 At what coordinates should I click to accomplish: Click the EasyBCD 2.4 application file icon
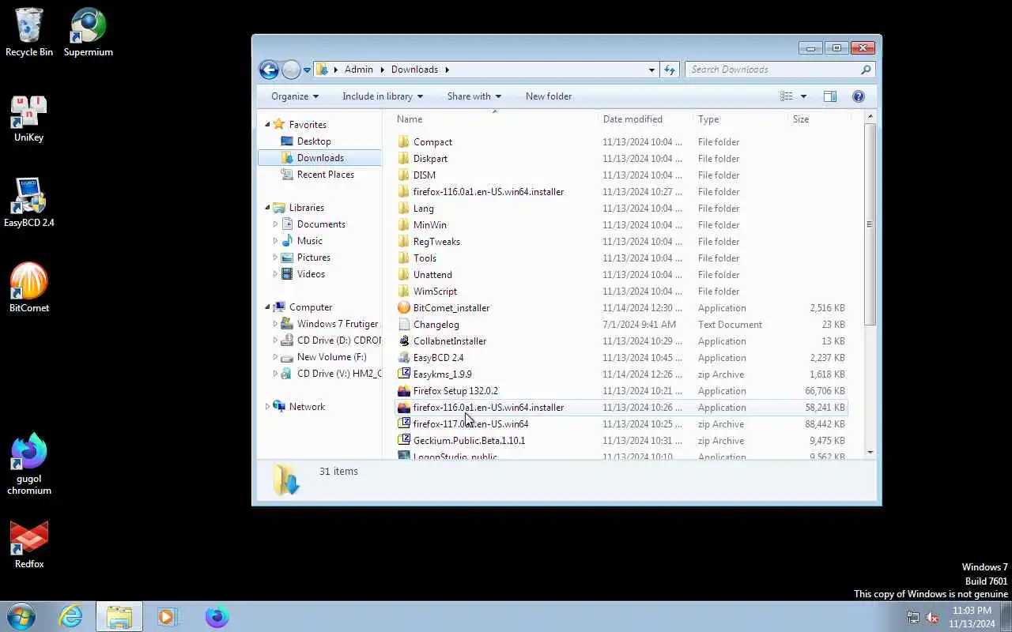coord(404,358)
